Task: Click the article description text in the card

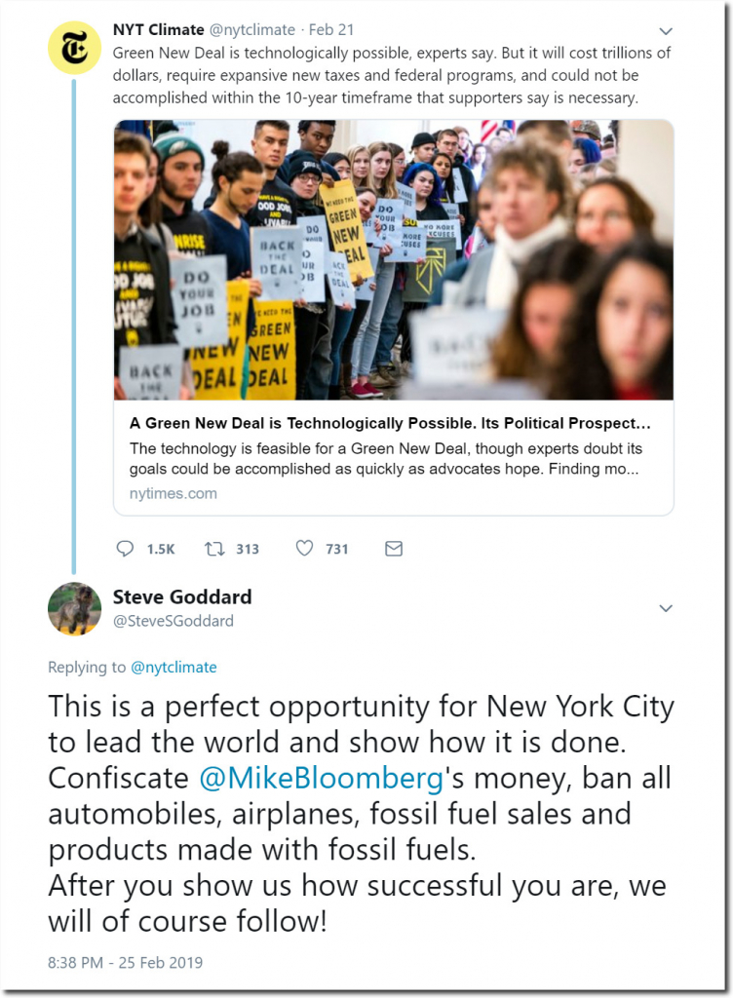Action: click(386, 458)
